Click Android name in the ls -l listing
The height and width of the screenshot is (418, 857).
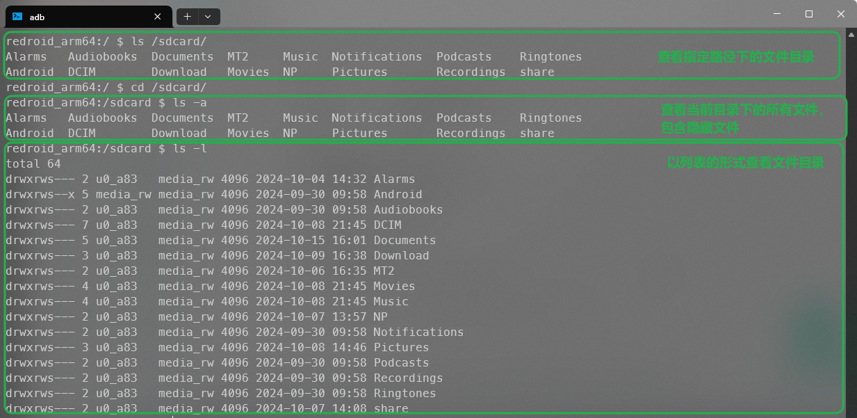pyautogui.click(x=398, y=194)
